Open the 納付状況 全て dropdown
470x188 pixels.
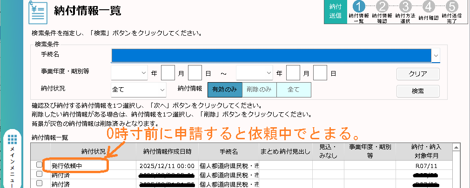click(139, 89)
